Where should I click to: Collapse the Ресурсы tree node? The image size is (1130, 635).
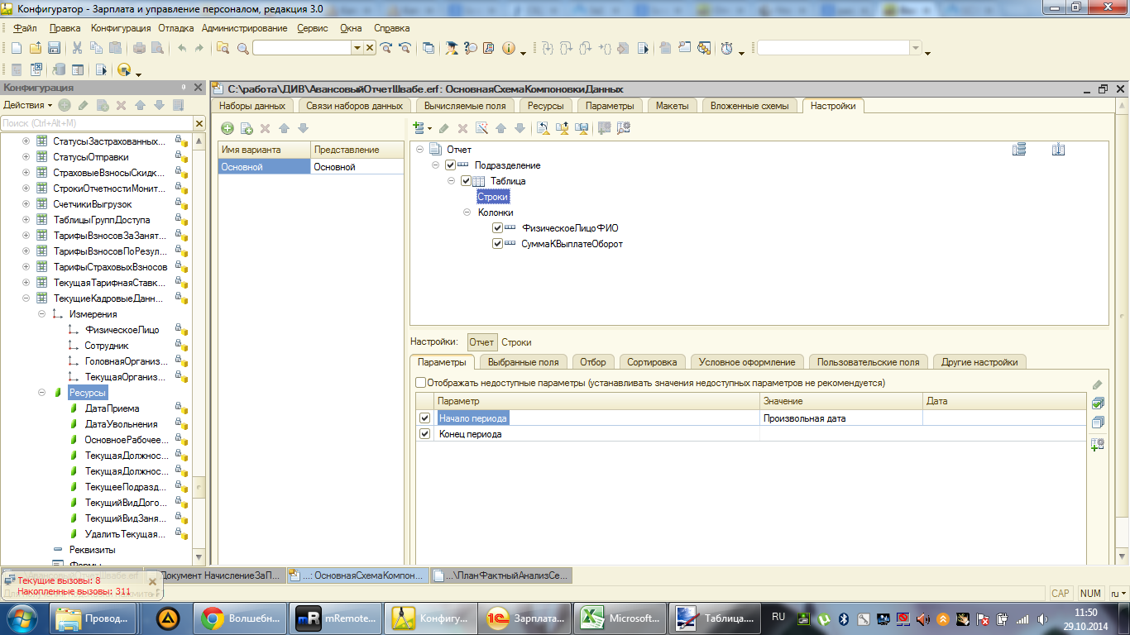click(x=41, y=393)
